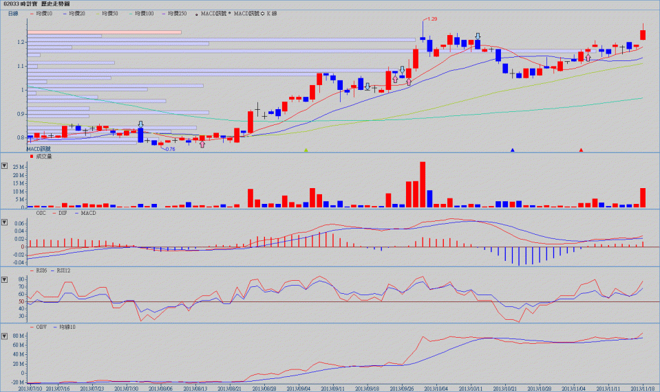Select the 日線 daily period label
The height and width of the screenshot is (392, 660).
pyautogui.click(x=13, y=13)
